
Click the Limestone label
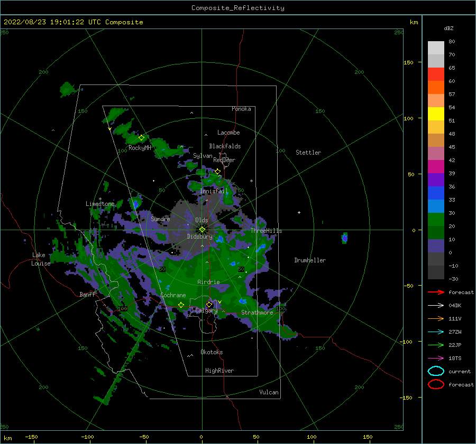(100, 204)
